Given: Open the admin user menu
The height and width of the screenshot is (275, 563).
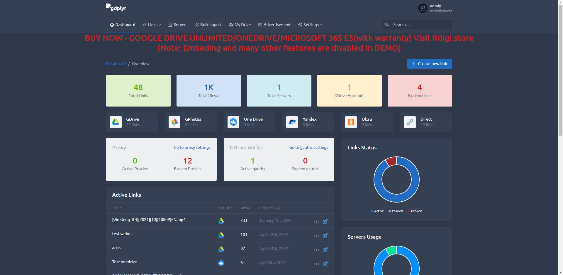Looking at the screenshot, I should point(435,8).
